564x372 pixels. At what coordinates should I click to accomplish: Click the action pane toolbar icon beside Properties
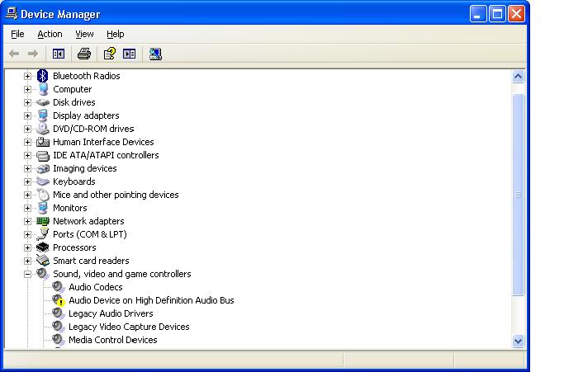tap(129, 54)
